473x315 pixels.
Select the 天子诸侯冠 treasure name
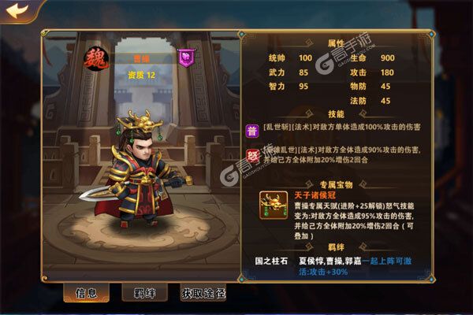click(x=315, y=195)
